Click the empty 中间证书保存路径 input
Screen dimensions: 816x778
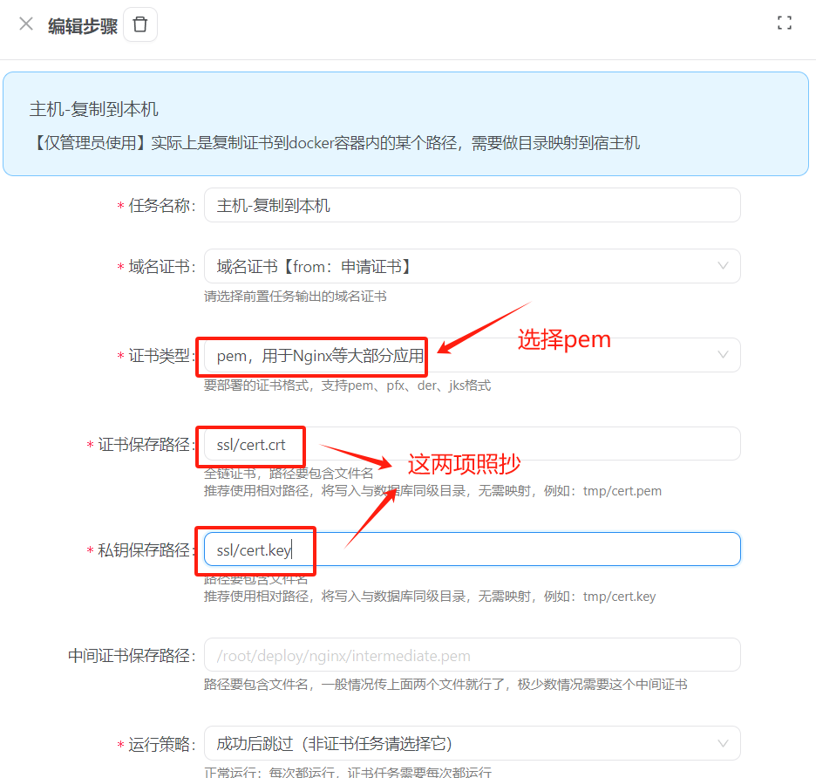coord(471,655)
